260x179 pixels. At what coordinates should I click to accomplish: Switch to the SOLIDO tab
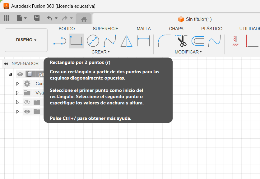pyautogui.click(x=67, y=29)
